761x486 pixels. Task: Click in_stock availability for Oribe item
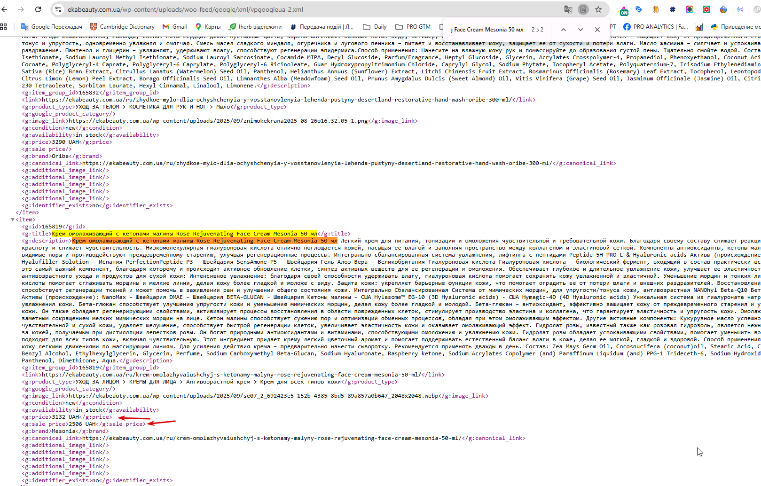click(x=89, y=135)
